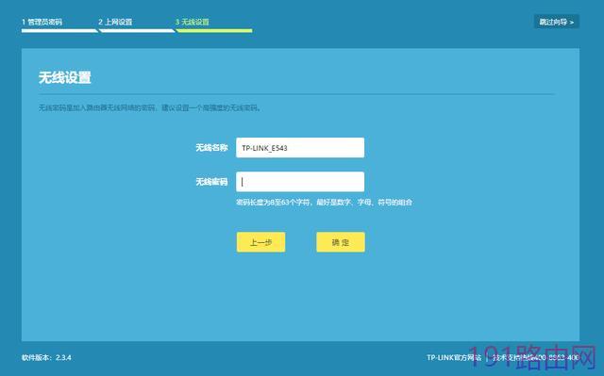Viewport: 604px width, 376px height.
Task: Click the 无线名称 field label
Action: (x=211, y=148)
